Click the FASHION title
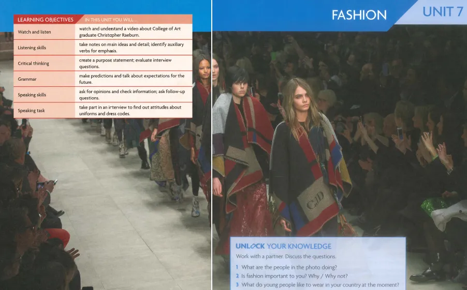The image size is (467, 290). [x=359, y=15]
